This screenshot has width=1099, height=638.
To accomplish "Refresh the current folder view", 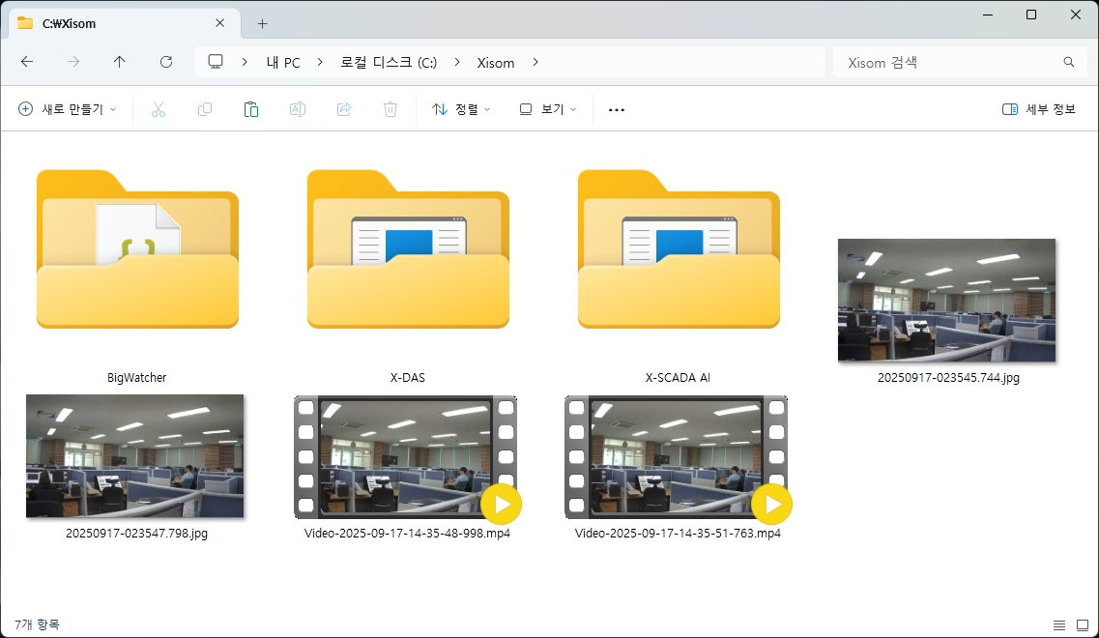I will tap(166, 62).
